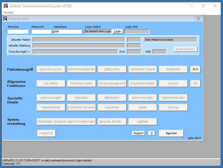The height and width of the screenshot is (168, 223).
Task: Click the Benutzer input field
Action: pyautogui.click(x=18, y=31)
